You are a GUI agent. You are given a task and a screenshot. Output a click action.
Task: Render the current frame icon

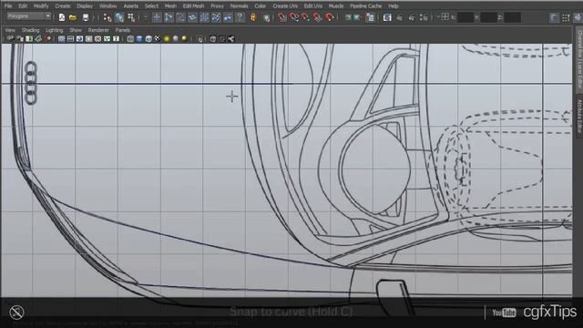[x=399, y=17]
